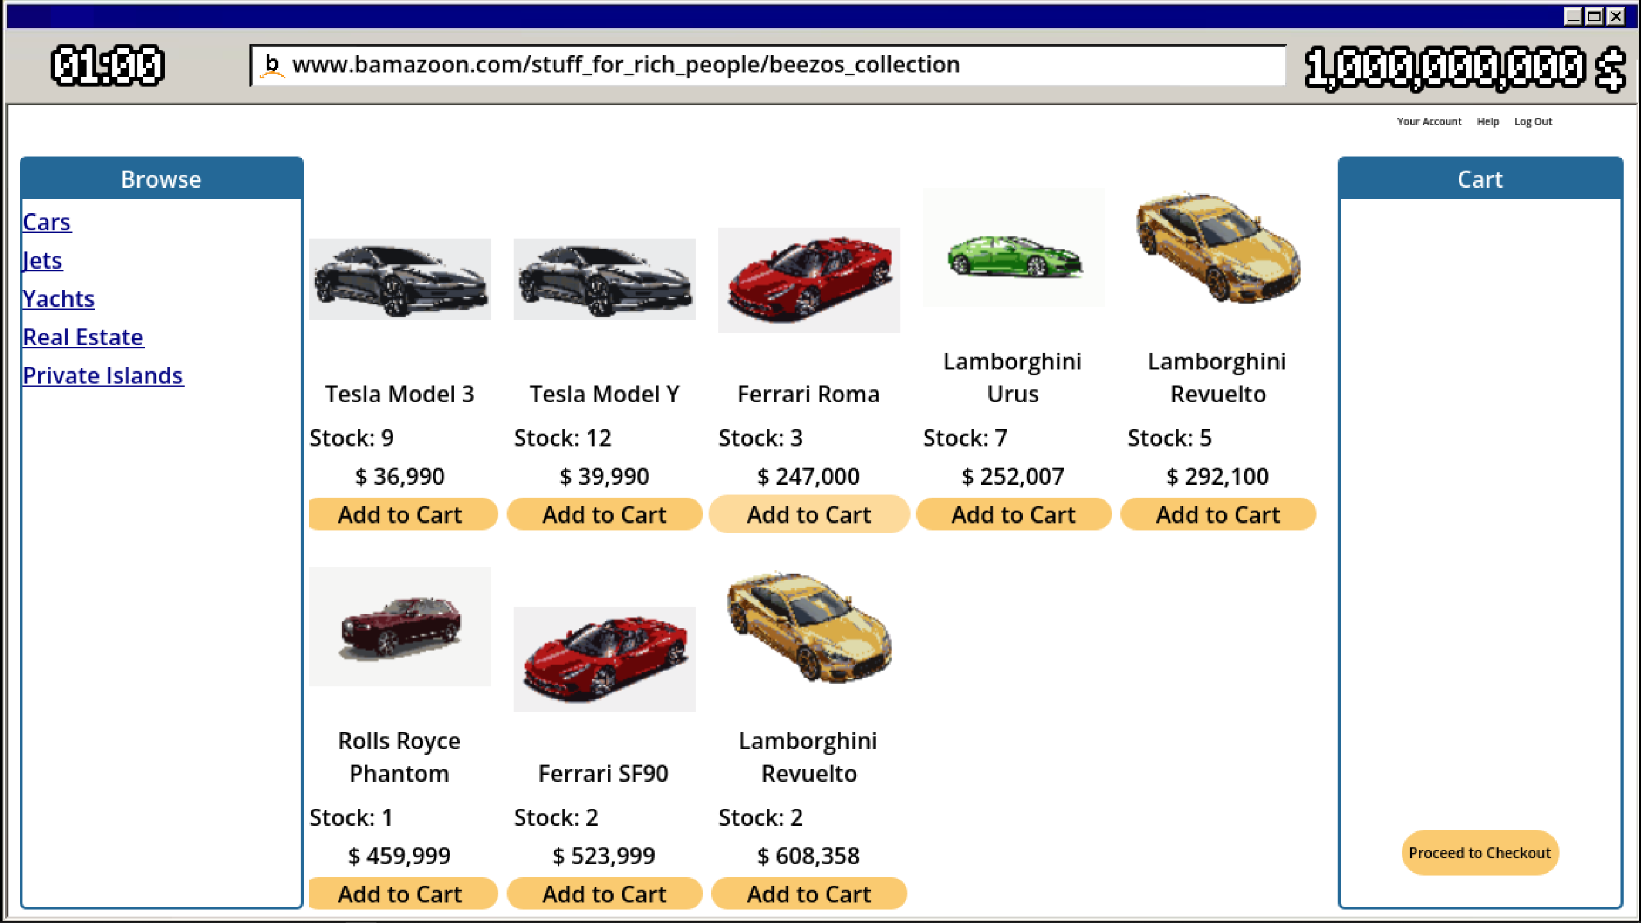
Task: Click the "$ 252,007" price
Action: [1013, 477]
